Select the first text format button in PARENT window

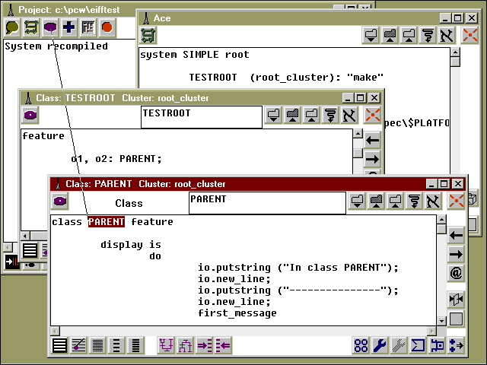pyautogui.click(x=60, y=346)
